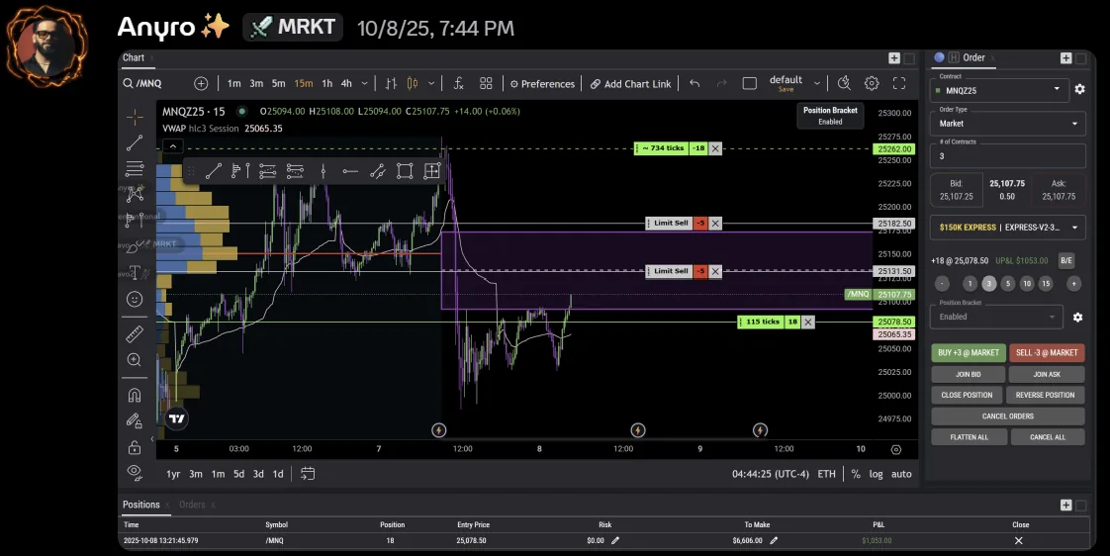Select the ruler measure tool
This screenshot has width=1110, height=556.
135,333
